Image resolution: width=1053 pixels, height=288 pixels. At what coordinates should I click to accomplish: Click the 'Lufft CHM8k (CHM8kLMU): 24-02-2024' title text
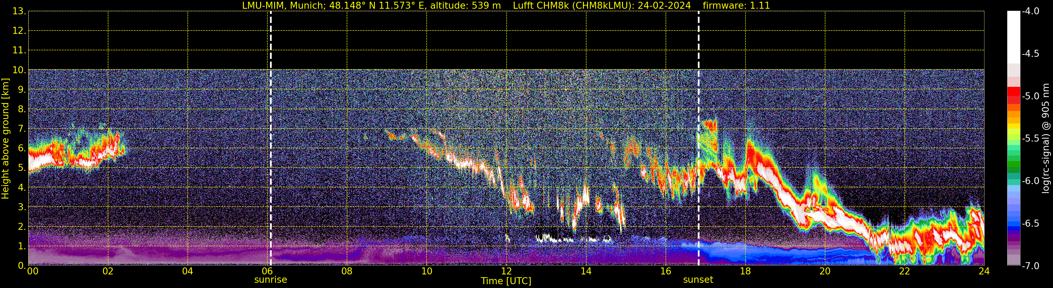602,6
